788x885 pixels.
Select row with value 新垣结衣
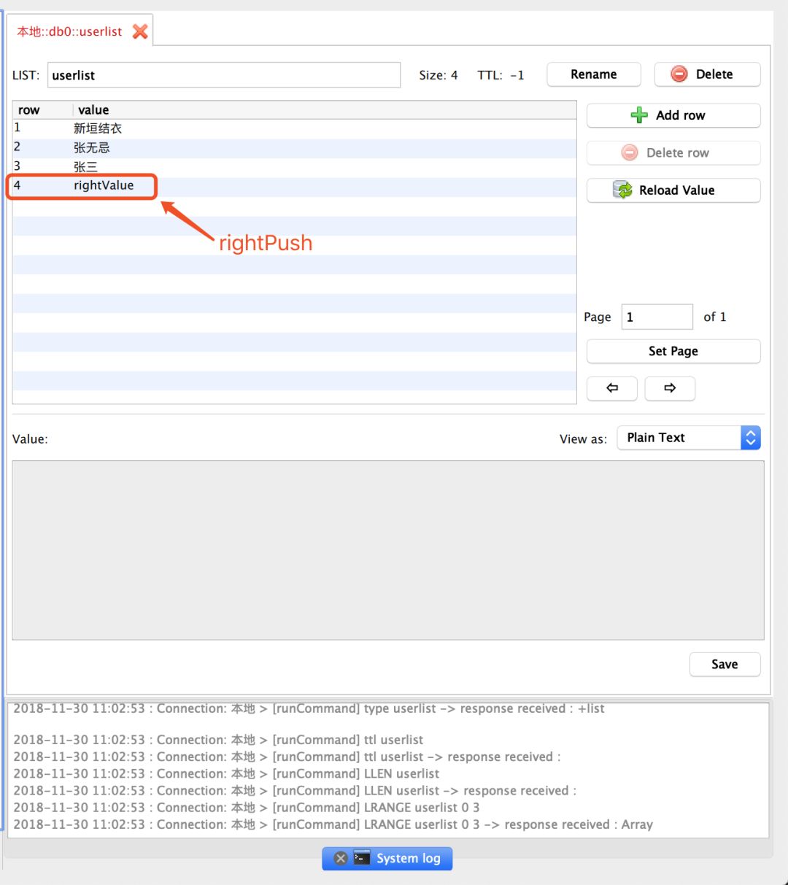[x=295, y=128]
